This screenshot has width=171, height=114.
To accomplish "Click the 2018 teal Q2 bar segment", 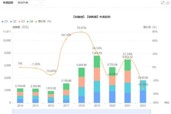I will [82, 92].
